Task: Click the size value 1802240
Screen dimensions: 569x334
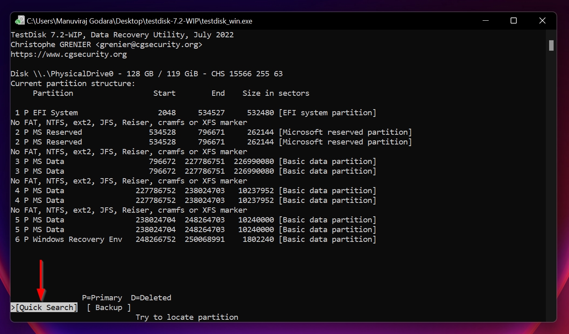Action: [x=258, y=239]
